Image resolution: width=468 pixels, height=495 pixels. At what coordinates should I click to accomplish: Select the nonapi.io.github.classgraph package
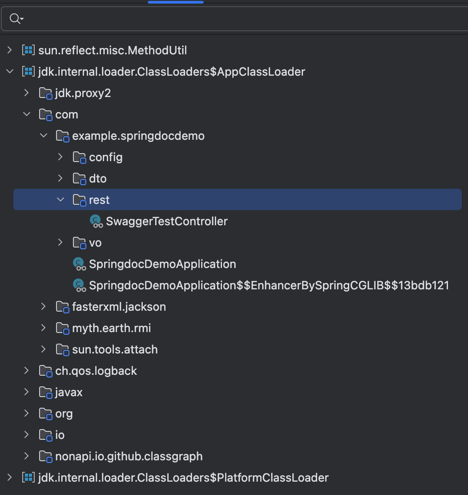[129, 456]
